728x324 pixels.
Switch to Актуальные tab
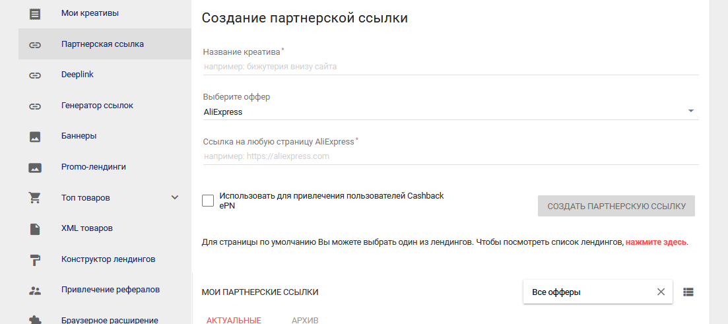point(234,320)
